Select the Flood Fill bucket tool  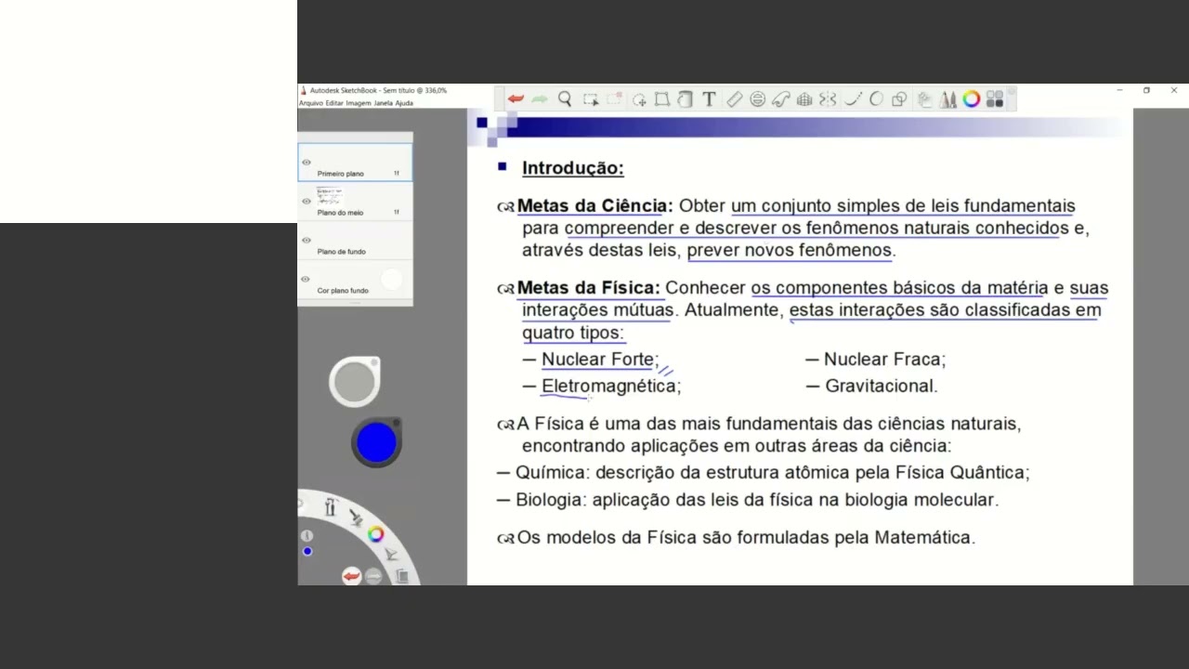[x=686, y=99]
